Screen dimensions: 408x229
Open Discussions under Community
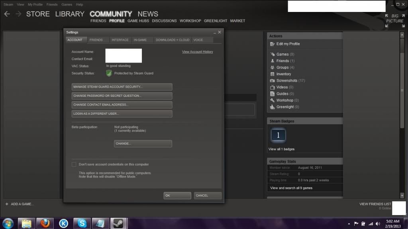tap(164, 21)
